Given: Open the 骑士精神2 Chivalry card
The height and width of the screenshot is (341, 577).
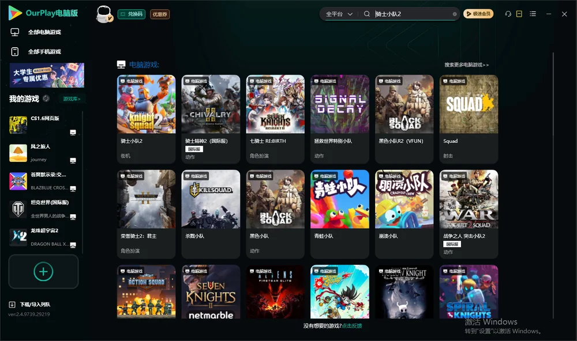Looking at the screenshot, I should (211, 119).
